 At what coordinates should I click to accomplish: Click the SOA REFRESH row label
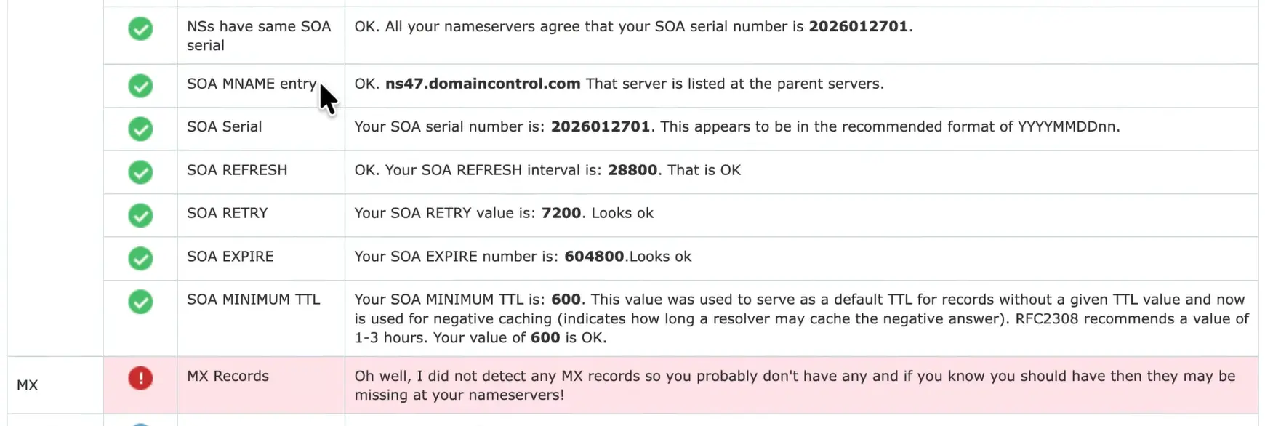[x=236, y=170]
